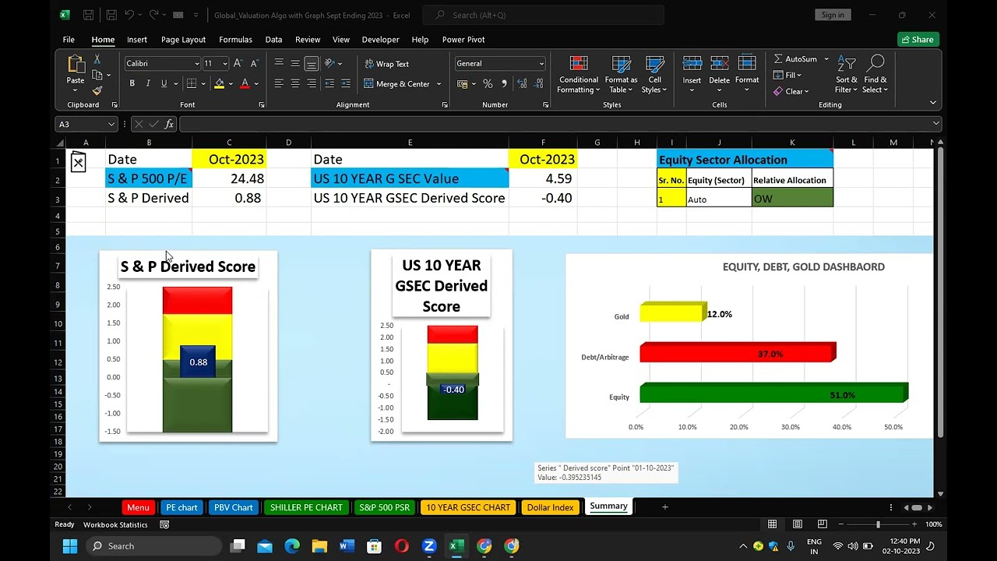Viewport: 997px width, 561px height.
Task: Switch to the Page Layout ribbon tab
Action: 183,40
